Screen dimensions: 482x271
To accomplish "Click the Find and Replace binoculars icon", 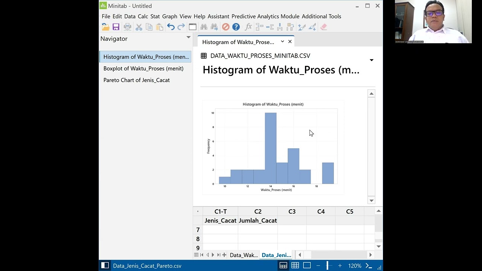I will (x=214, y=27).
